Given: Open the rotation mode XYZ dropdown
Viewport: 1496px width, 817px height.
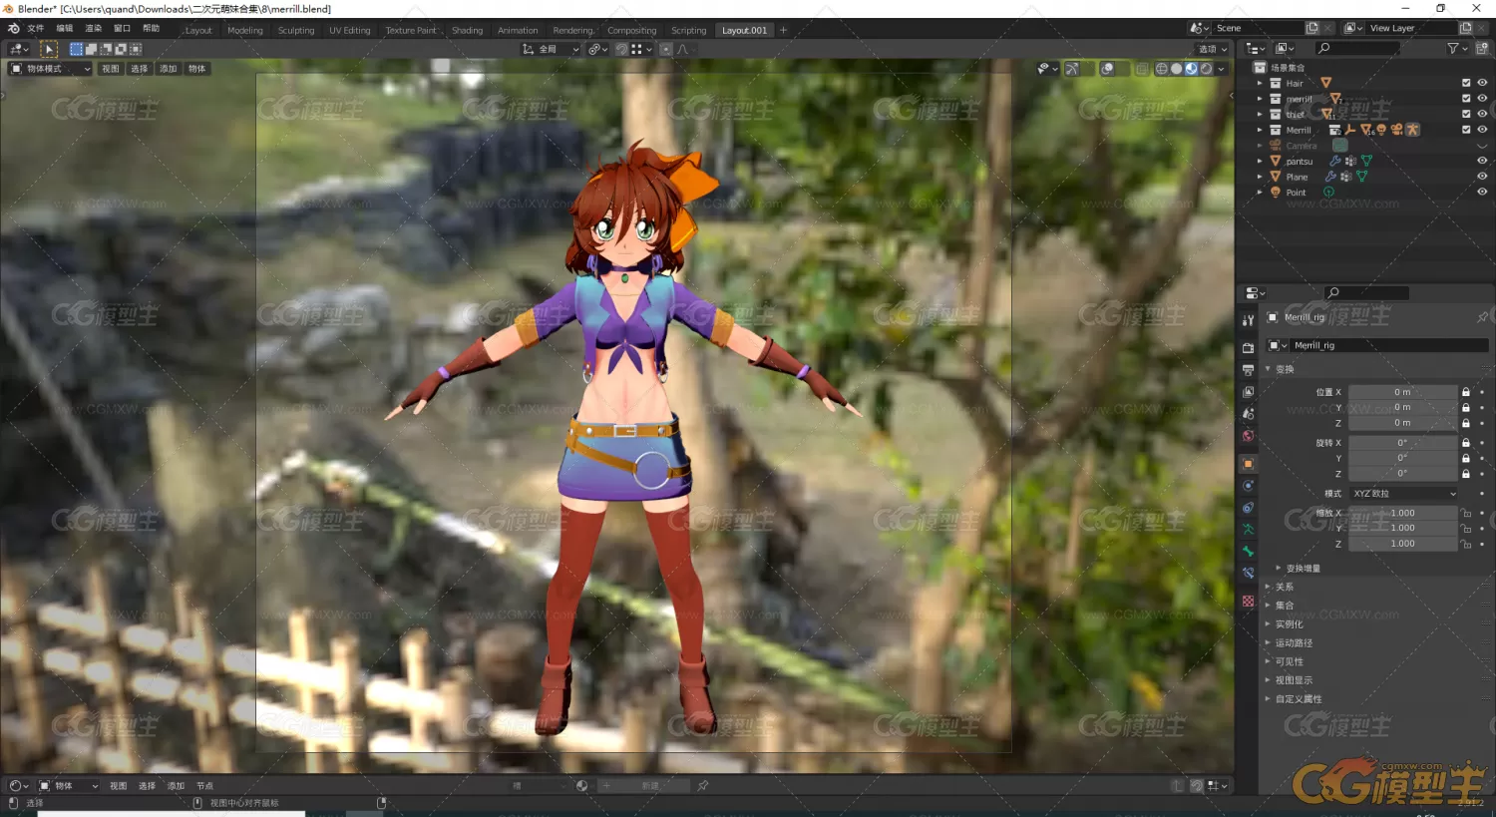Looking at the screenshot, I should click(1404, 493).
